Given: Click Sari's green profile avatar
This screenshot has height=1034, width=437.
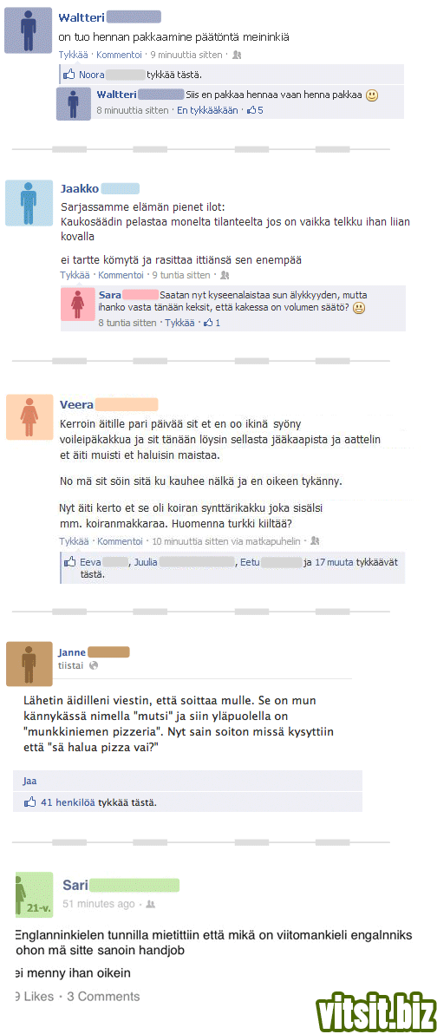Looking at the screenshot, I should click(x=33, y=894).
